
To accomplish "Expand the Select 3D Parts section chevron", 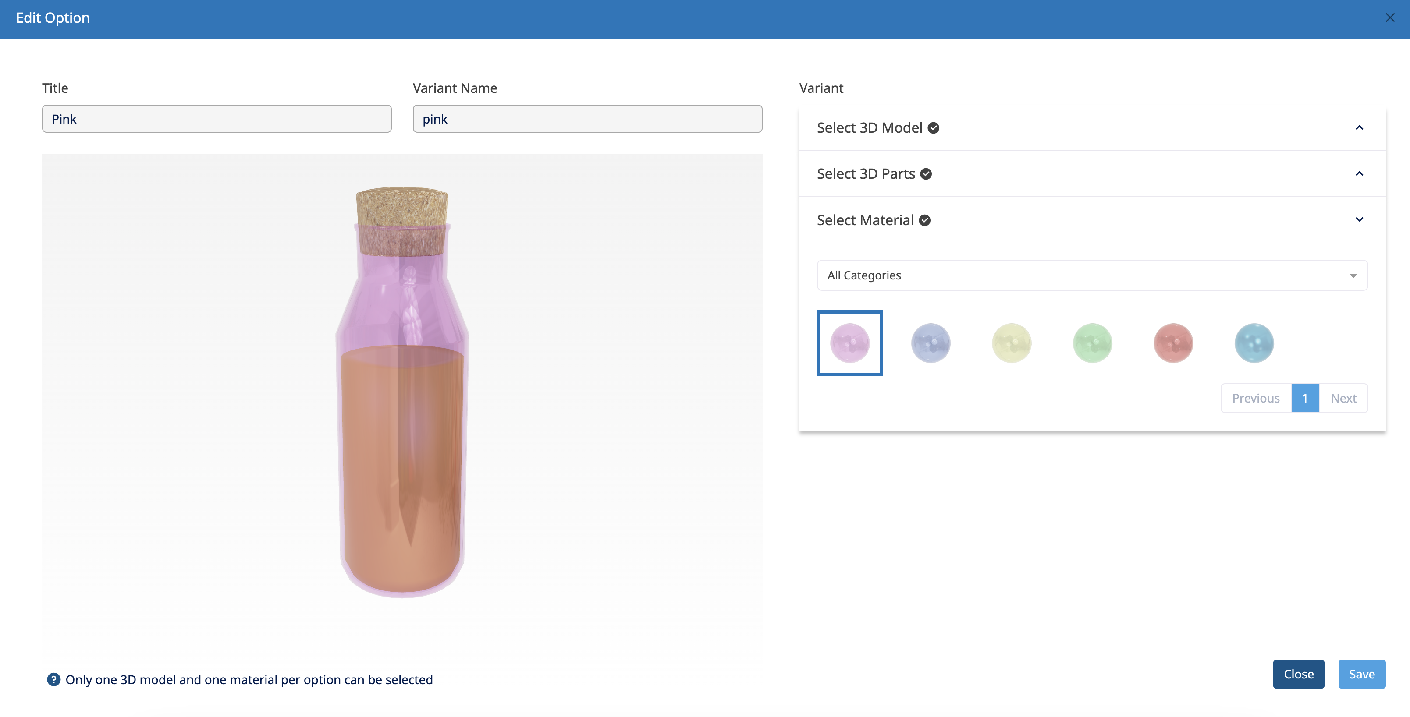I will pyautogui.click(x=1359, y=173).
